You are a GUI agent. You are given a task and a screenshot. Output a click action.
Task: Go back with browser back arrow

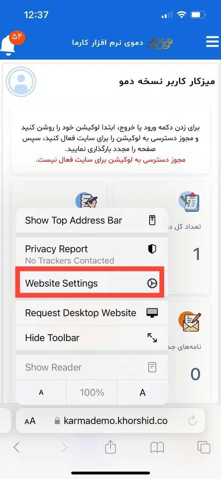16,447
